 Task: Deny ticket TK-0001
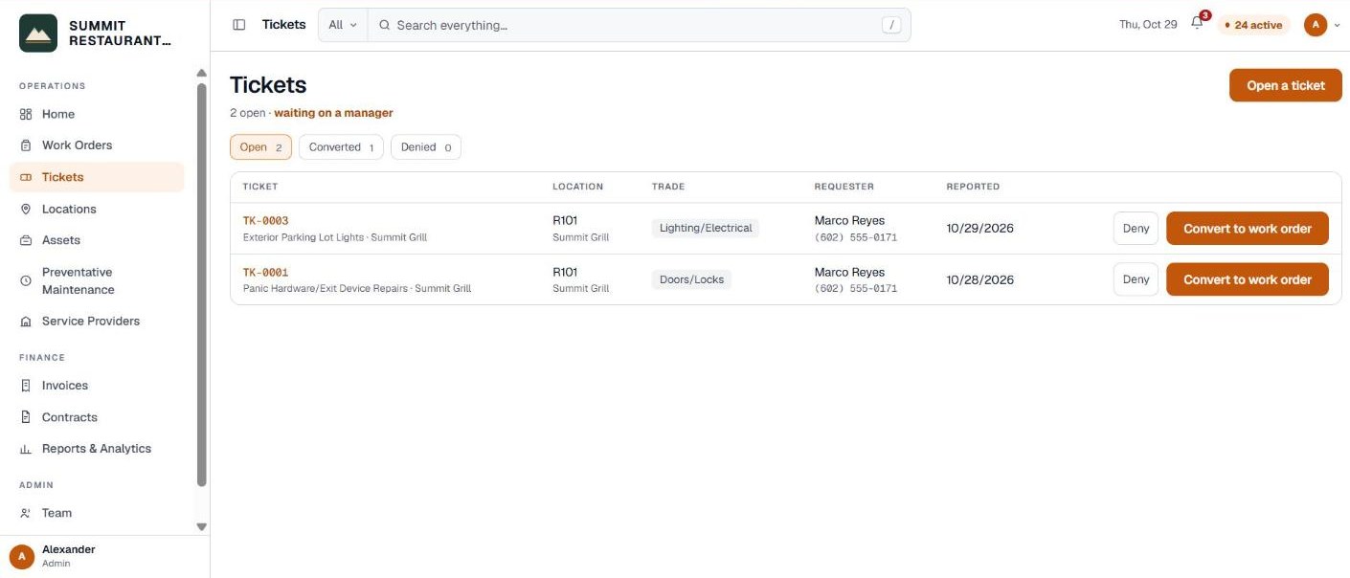pyautogui.click(x=1136, y=279)
